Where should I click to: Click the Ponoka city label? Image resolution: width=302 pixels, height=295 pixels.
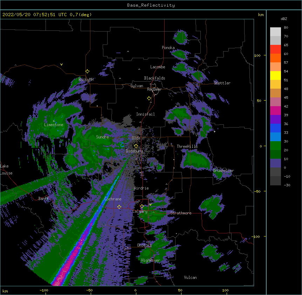168,48
